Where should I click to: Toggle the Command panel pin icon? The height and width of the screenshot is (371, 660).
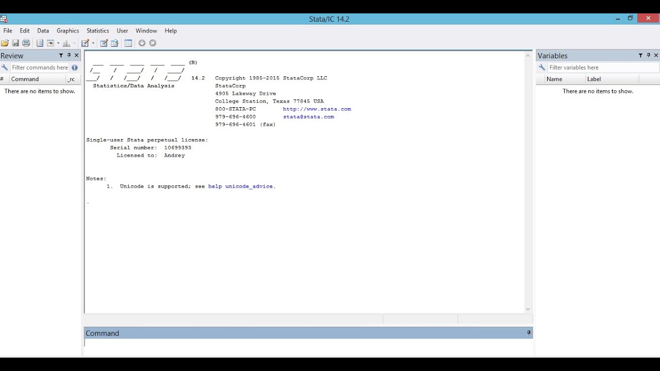[529, 333]
